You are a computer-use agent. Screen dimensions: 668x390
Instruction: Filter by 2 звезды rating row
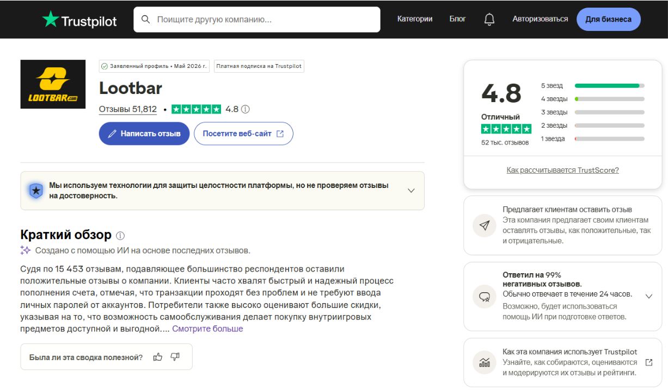(x=592, y=125)
